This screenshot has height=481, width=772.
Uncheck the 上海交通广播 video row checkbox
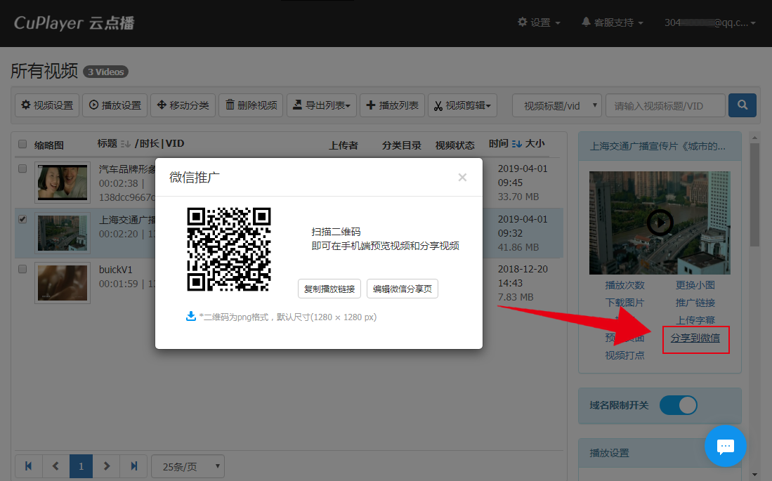pos(22,219)
